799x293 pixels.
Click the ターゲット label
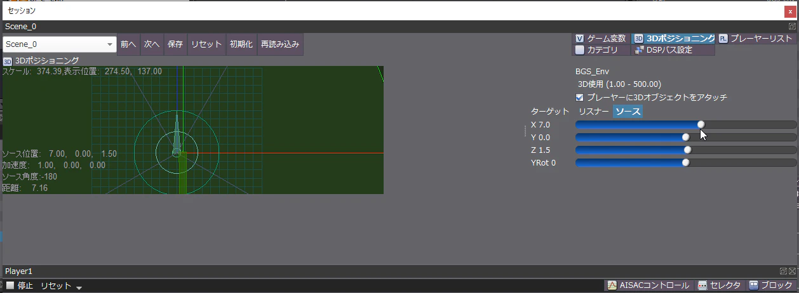tap(550, 112)
